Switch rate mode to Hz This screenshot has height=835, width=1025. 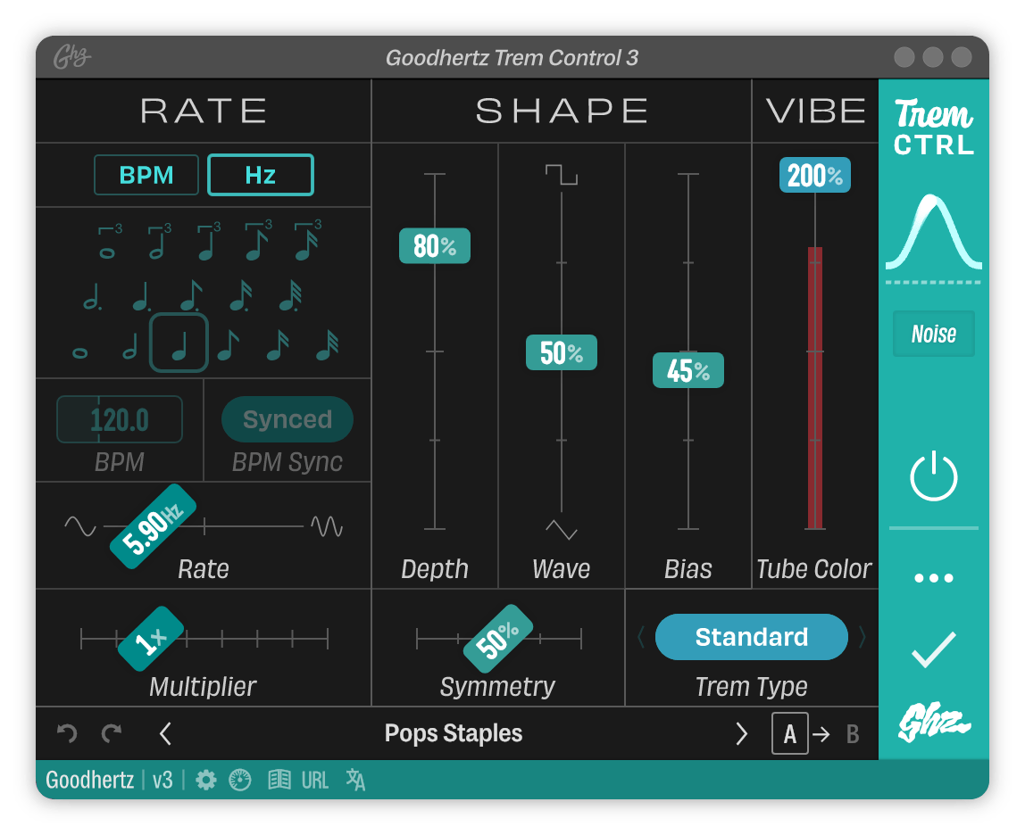pos(260,175)
